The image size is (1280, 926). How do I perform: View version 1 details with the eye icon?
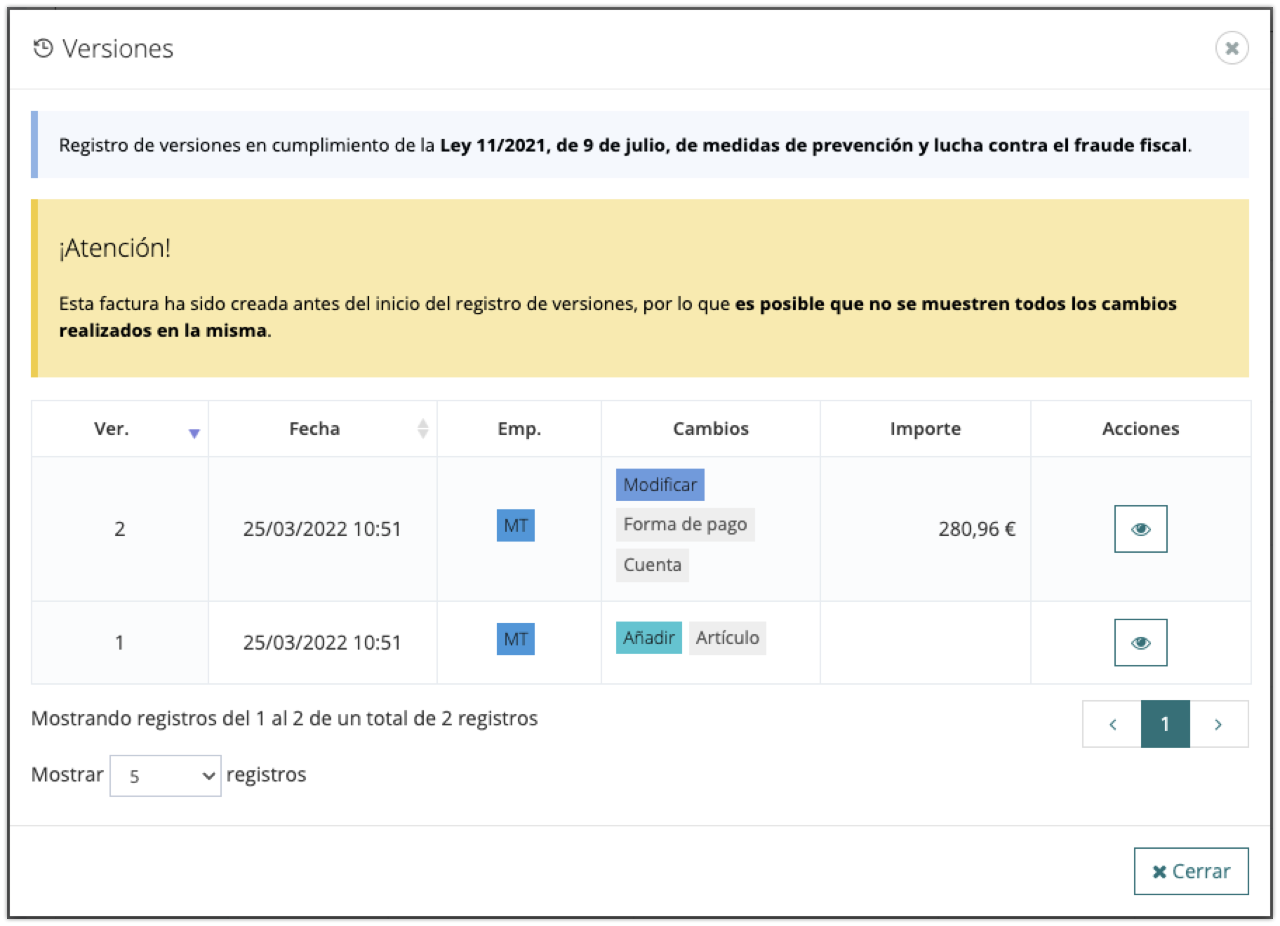tap(1140, 643)
